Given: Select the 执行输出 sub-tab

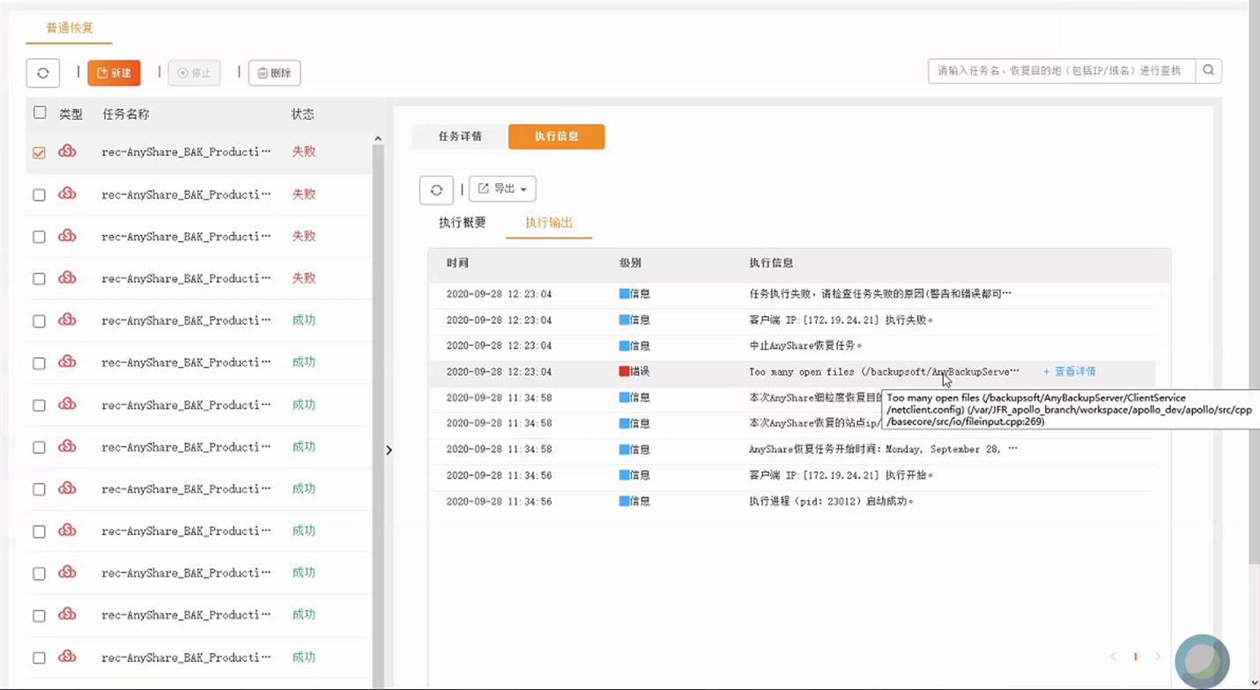Looking at the screenshot, I should click(x=549, y=223).
